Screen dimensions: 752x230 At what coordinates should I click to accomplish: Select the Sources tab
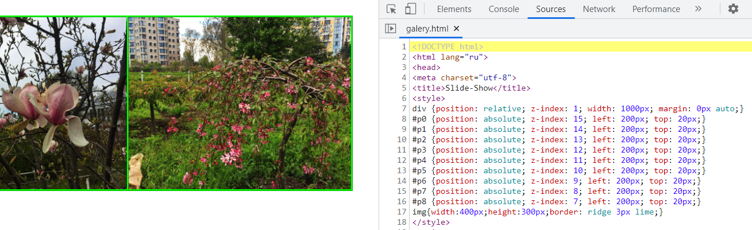(x=550, y=9)
